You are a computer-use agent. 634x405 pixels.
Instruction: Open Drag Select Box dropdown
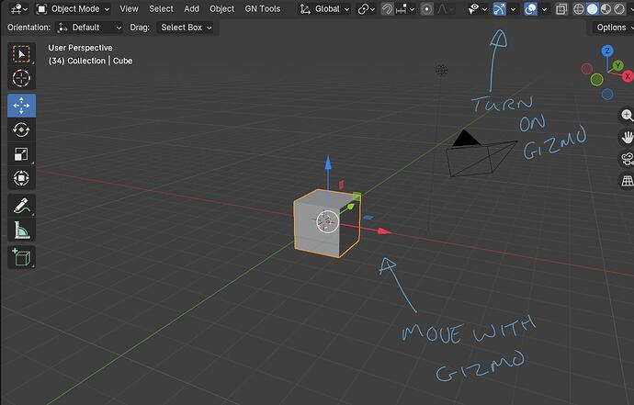pyautogui.click(x=186, y=28)
